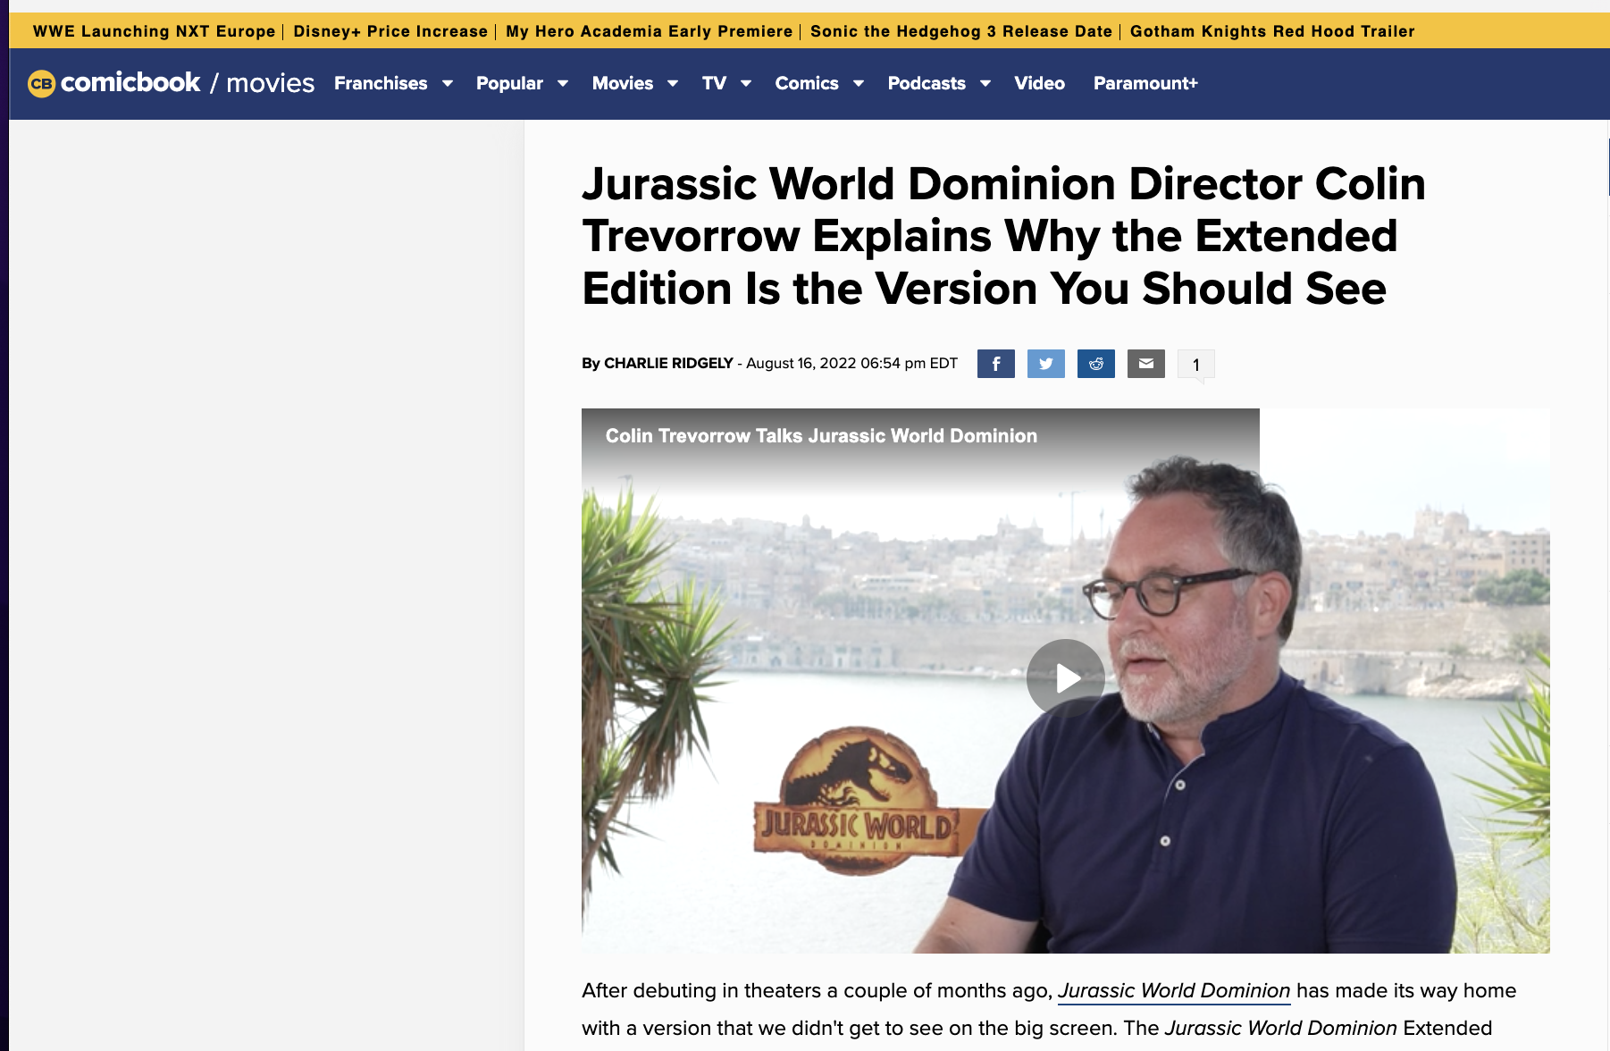The height and width of the screenshot is (1051, 1610).
Task: Share article on Reddit
Action: pyautogui.click(x=1095, y=364)
